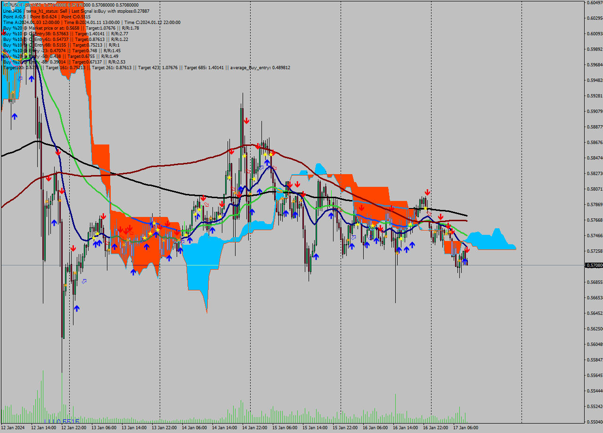Click the '15 Jan 06:00' time axis label
The image size is (603, 433).
[285, 428]
